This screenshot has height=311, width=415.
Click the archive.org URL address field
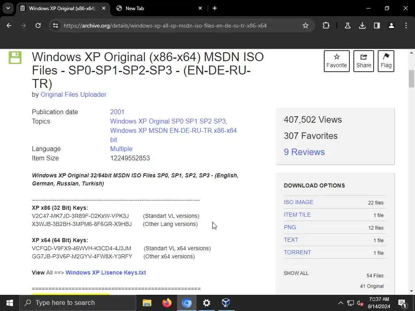tap(165, 26)
